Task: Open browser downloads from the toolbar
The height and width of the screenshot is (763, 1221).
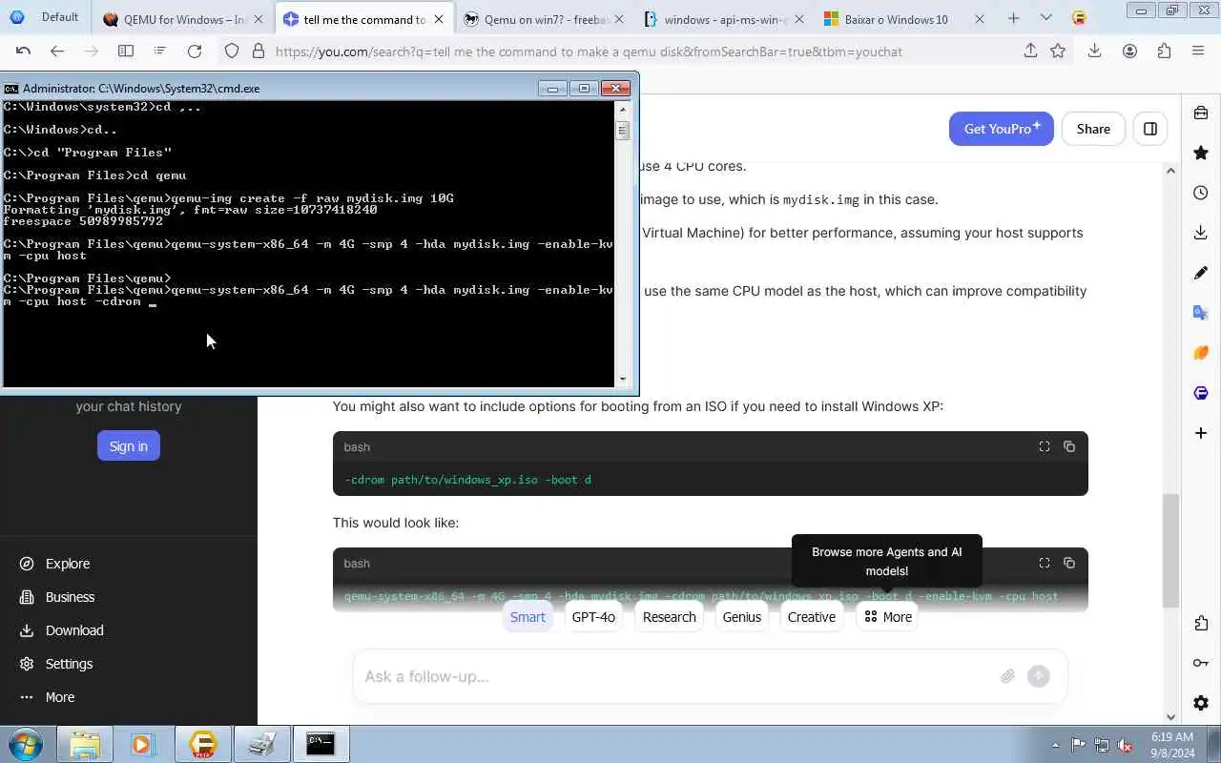Action: (x=1094, y=52)
